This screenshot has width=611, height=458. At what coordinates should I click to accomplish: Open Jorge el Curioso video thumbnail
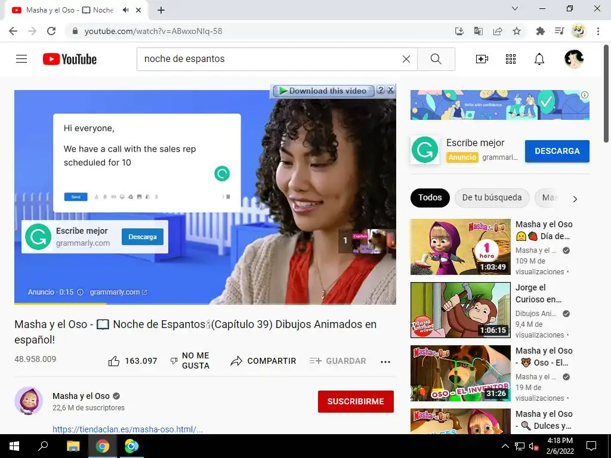tap(460, 310)
